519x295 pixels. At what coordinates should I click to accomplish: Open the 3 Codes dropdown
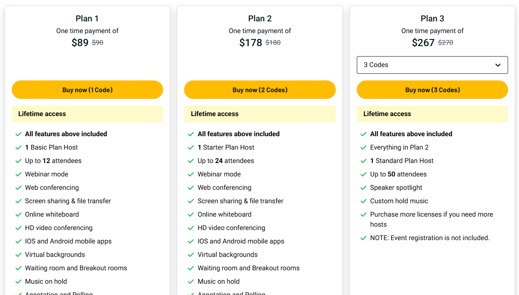(x=432, y=65)
